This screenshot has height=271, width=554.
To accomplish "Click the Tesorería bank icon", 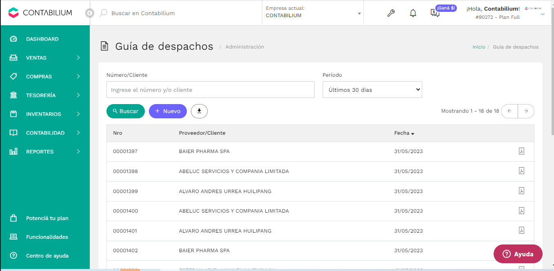I will coord(13,95).
